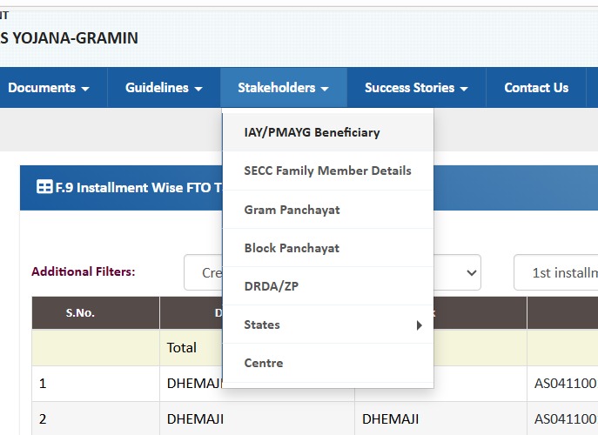Go to Contact Us page

coord(536,88)
